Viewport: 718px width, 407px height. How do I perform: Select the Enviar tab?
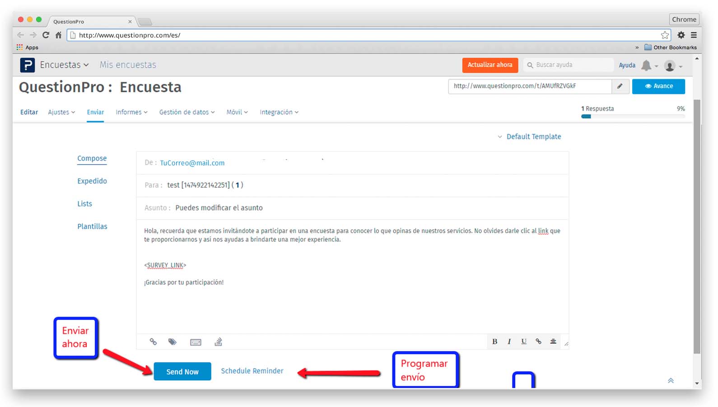[95, 112]
